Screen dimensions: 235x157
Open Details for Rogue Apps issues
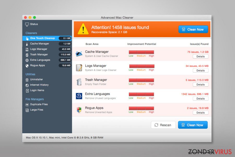201,113
